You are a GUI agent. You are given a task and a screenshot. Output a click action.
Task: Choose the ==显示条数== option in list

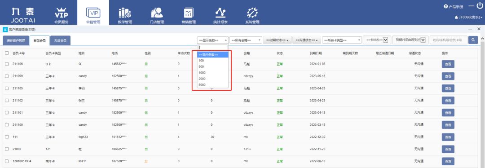click(213, 54)
